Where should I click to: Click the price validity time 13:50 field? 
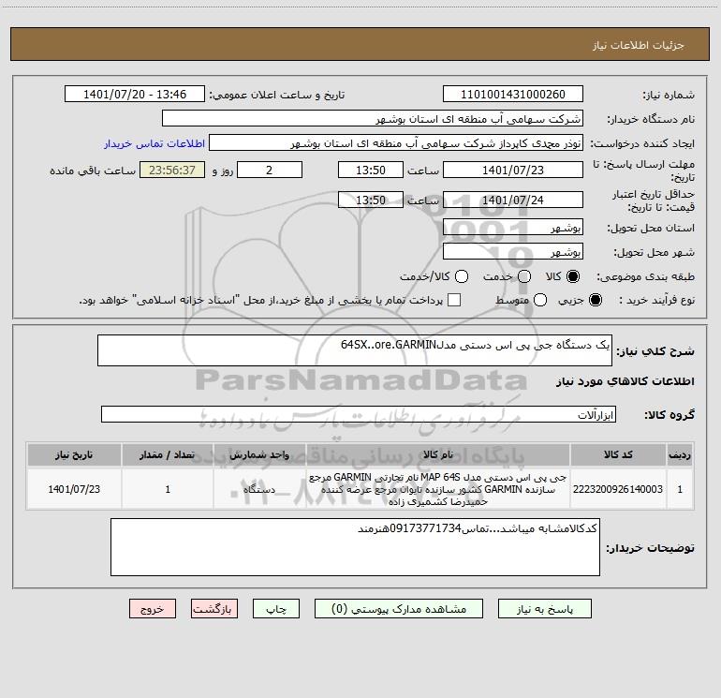(x=371, y=200)
